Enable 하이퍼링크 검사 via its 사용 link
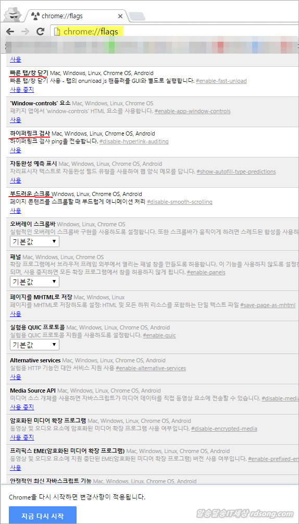Screen dimensions: 299x524 [x=15, y=150]
